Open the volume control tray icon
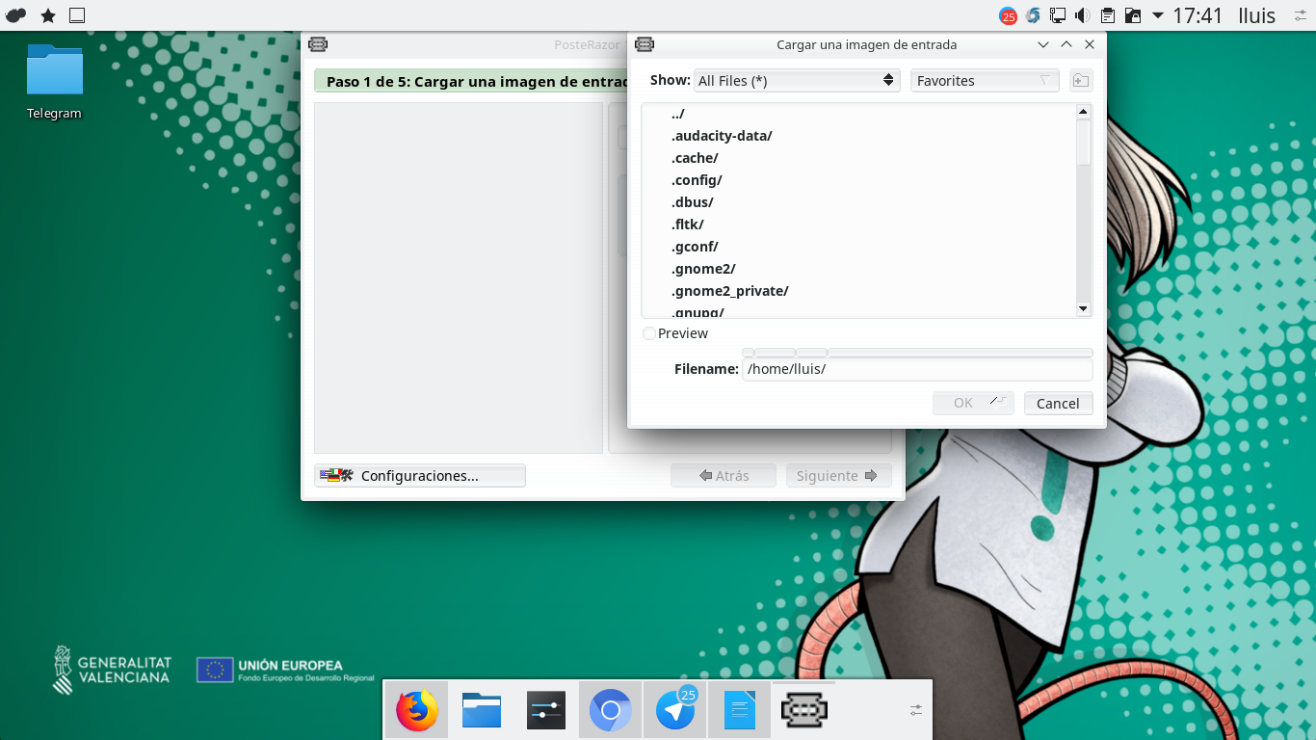Image resolution: width=1316 pixels, height=740 pixels. tap(1083, 15)
